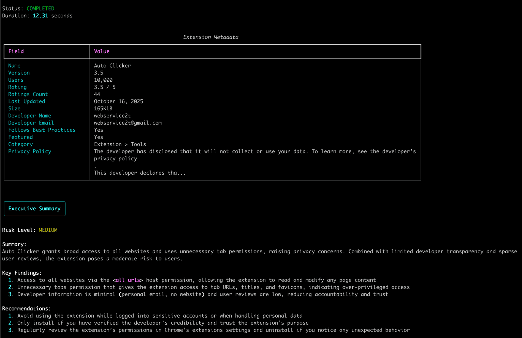Click the Privacy Policy field label

[x=30, y=151]
